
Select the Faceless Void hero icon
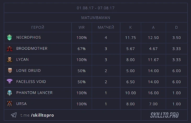coord(9,81)
